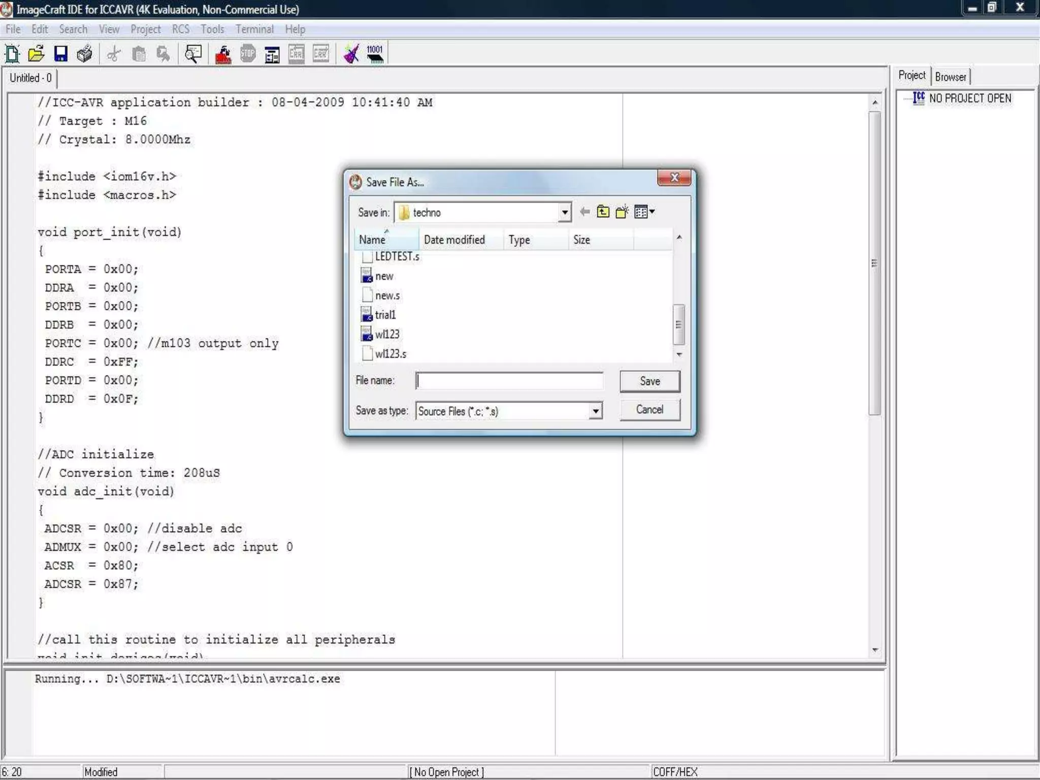The height and width of the screenshot is (780, 1040).
Task: Open the Search menu
Action: coord(73,29)
